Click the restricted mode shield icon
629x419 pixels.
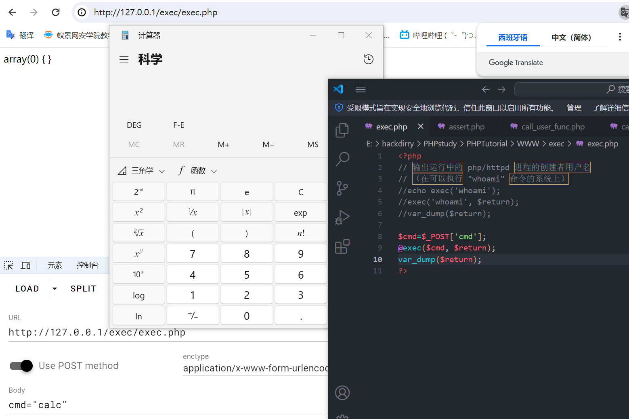pos(339,108)
